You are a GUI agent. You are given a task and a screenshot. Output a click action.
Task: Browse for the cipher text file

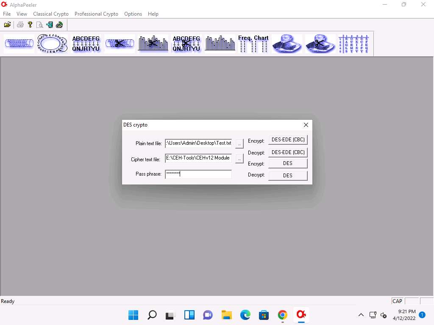tap(239, 159)
